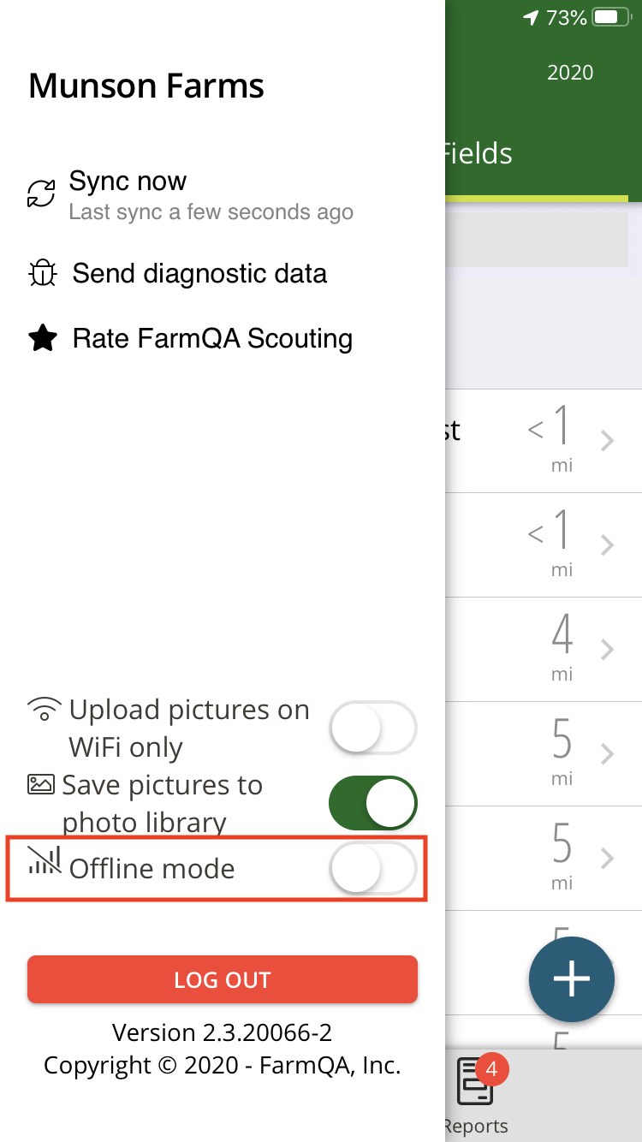Select the 2020 season in header
Screen dimensions: 642x1142
click(x=570, y=73)
